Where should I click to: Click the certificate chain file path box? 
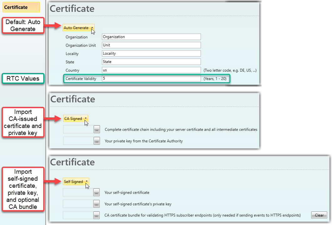pos(78,130)
